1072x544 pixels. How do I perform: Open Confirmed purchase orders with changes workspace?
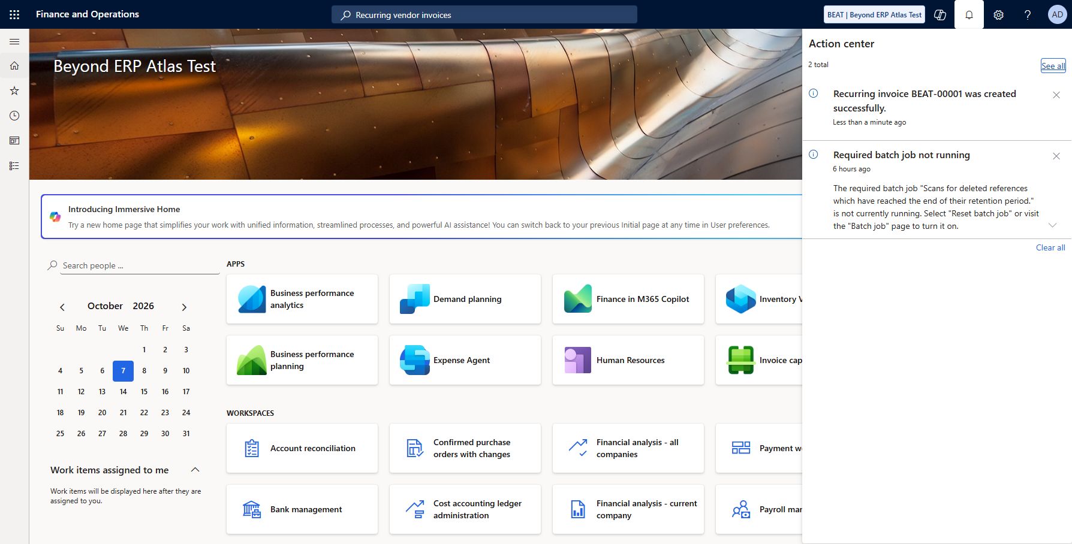point(465,448)
